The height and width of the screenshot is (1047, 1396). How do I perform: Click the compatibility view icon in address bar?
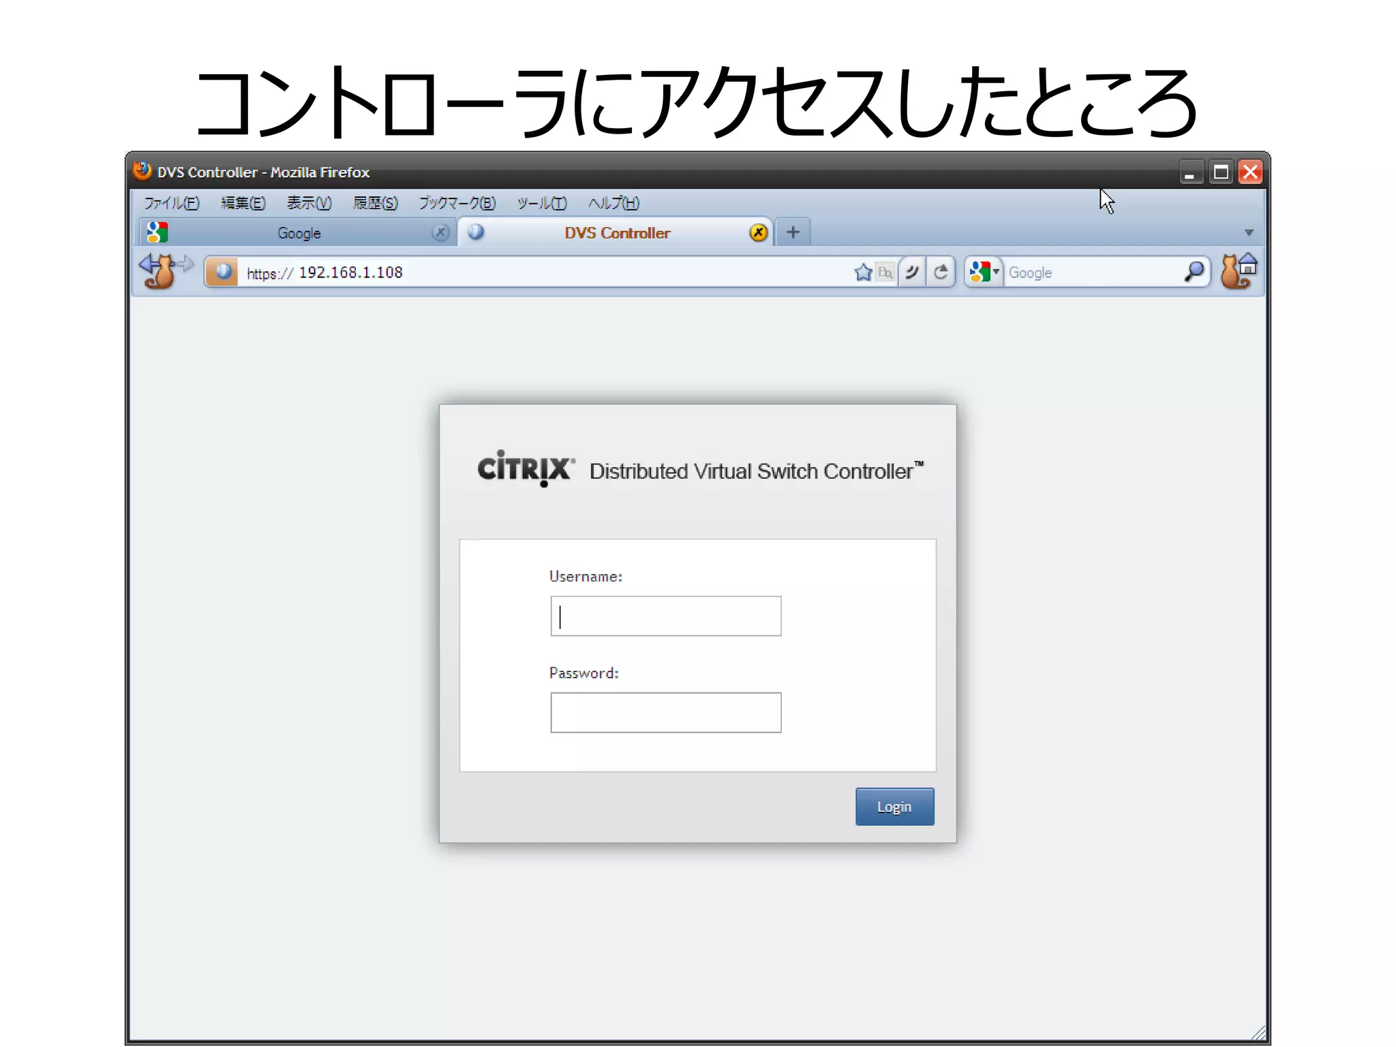(885, 273)
